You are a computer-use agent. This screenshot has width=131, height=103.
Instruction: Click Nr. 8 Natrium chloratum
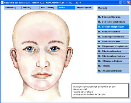point(113,51)
